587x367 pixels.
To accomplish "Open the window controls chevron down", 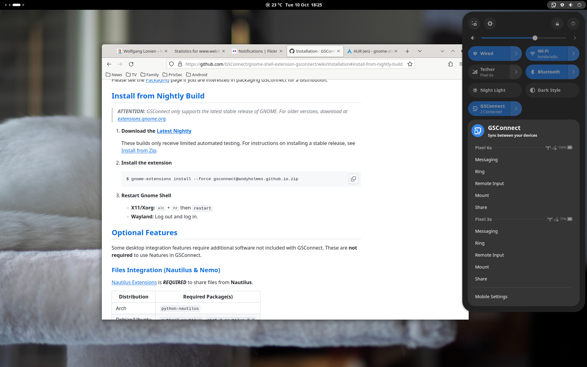I will click(442, 51).
